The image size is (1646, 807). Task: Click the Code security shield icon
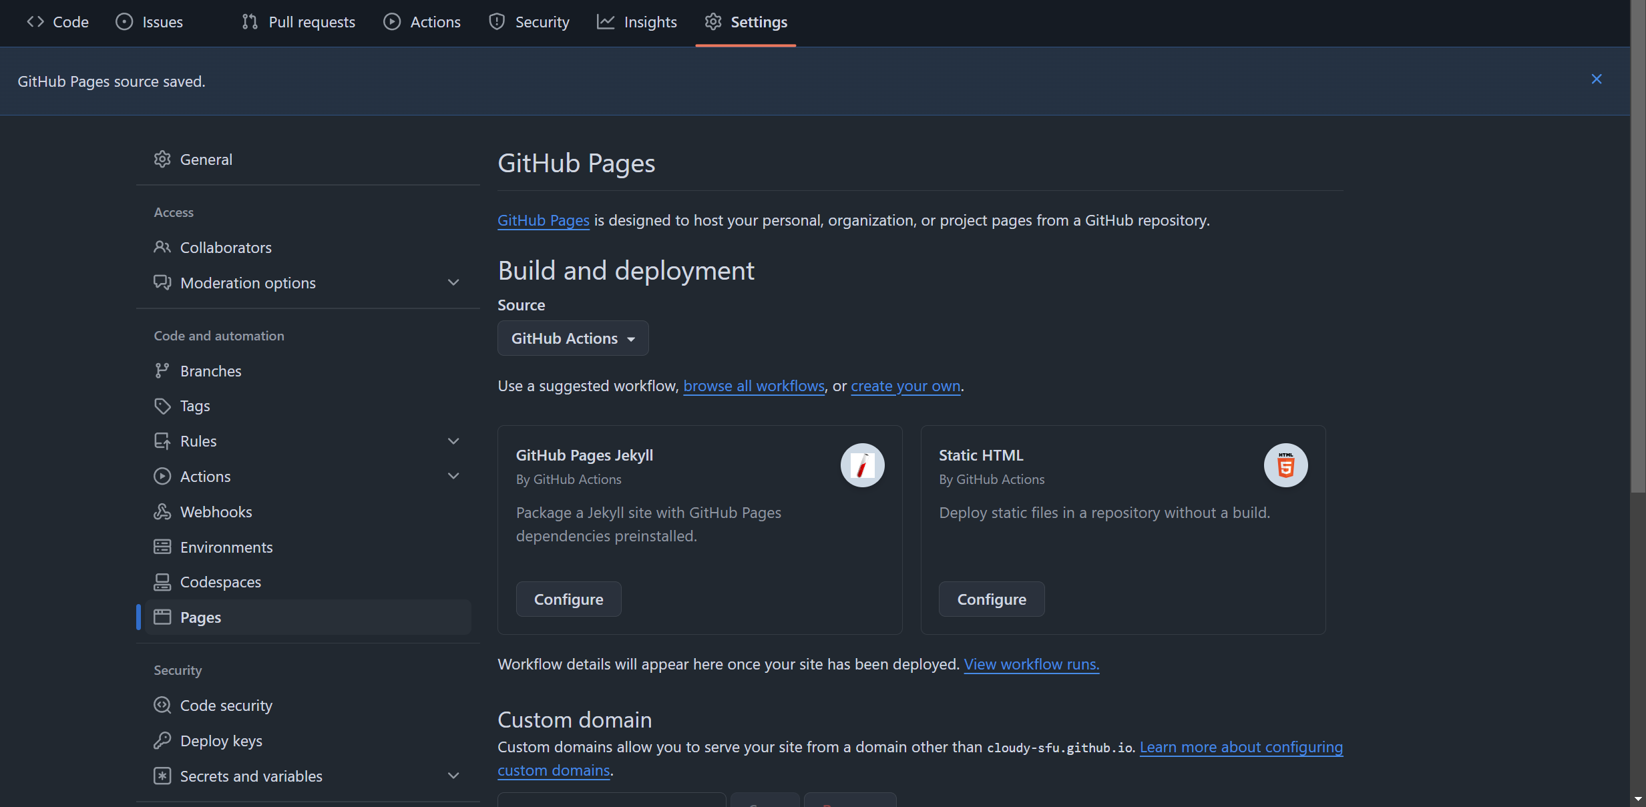coord(162,706)
